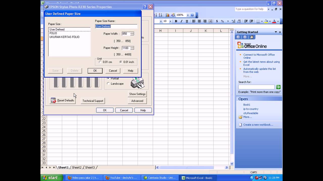Decrease decimal places
Viewport: 323px width, 181px height.
[x=239, y=21]
